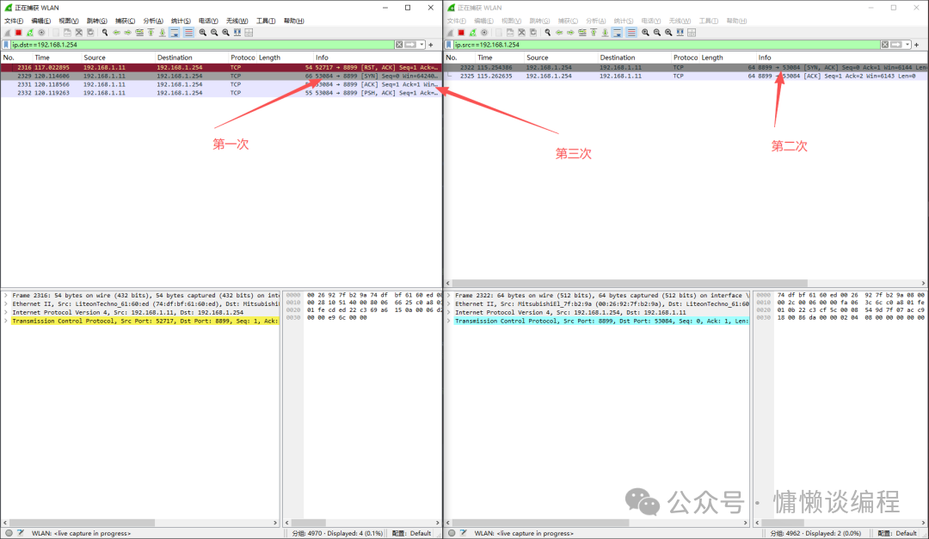This screenshot has width=929, height=539.
Task: Expand Ethernet II LiteonTechno source row, left
Action: [6, 303]
